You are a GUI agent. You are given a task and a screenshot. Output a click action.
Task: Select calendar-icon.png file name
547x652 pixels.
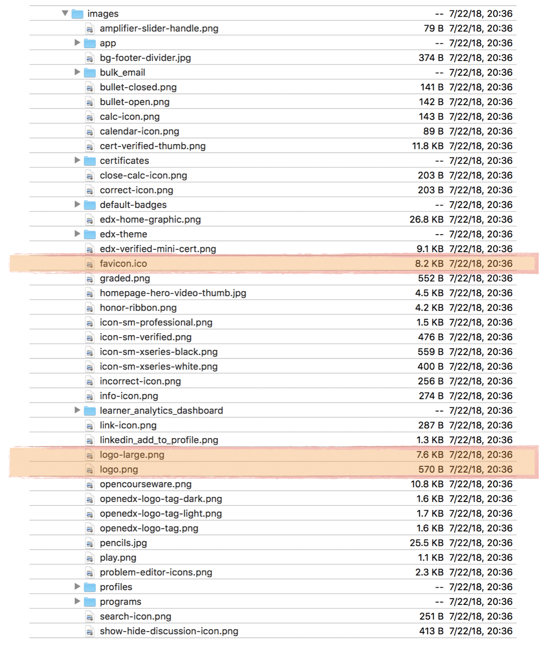click(139, 131)
